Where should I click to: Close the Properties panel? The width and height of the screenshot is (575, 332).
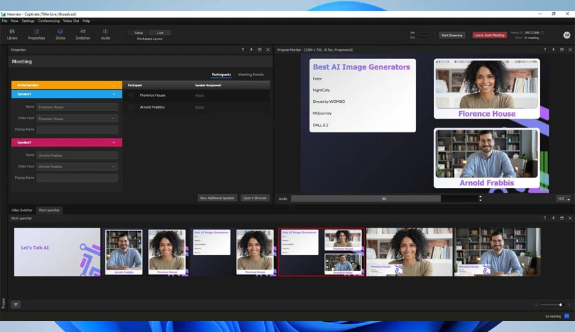click(268, 49)
